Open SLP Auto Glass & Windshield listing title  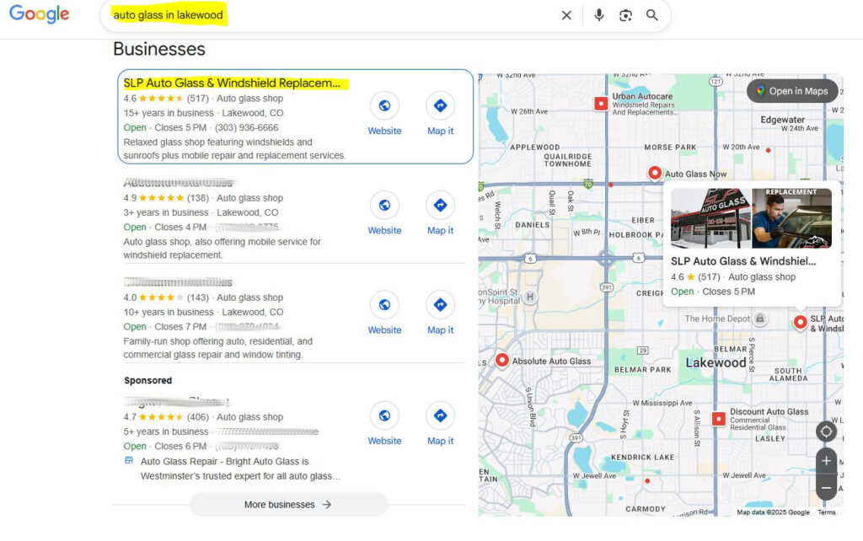(x=232, y=83)
